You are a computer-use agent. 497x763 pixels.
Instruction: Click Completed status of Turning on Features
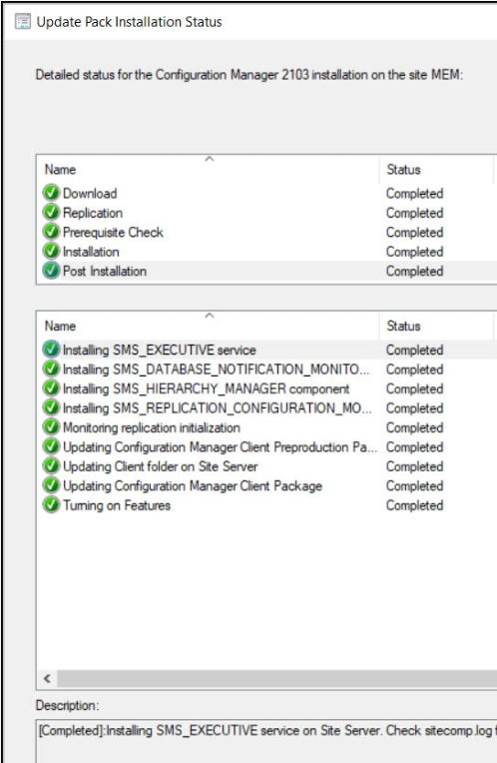coord(414,505)
